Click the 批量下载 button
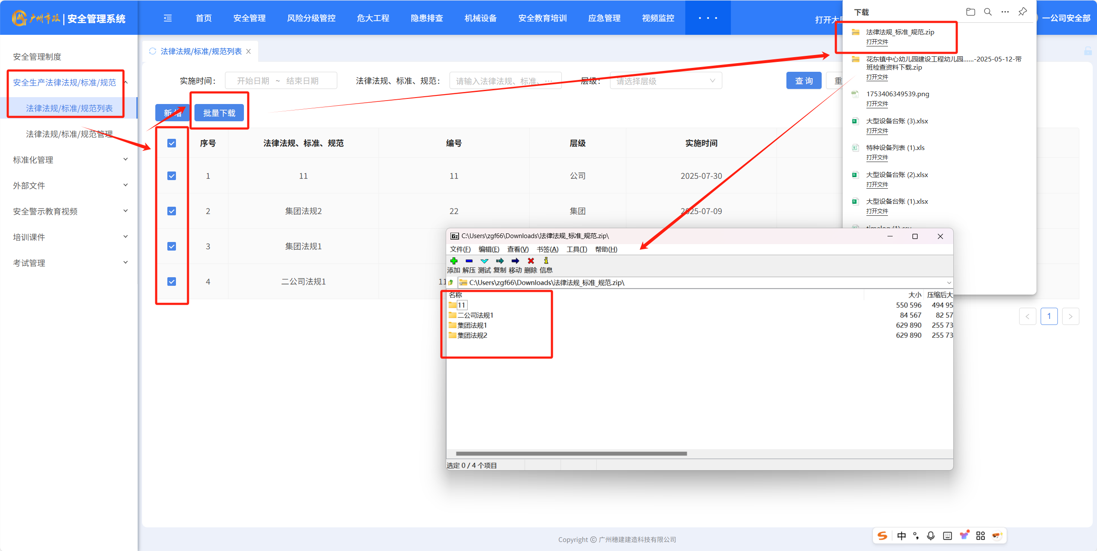Image resolution: width=1097 pixels, height=551 pixels. pos(219,113)
